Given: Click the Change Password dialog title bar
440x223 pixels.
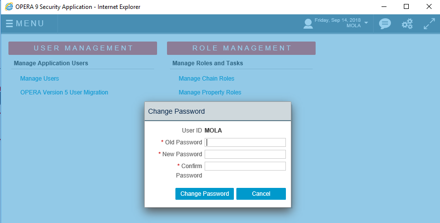Looking at the screenshot, I should 218,112.
